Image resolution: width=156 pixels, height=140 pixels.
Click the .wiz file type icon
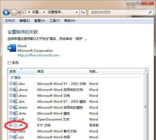[15, 137]
